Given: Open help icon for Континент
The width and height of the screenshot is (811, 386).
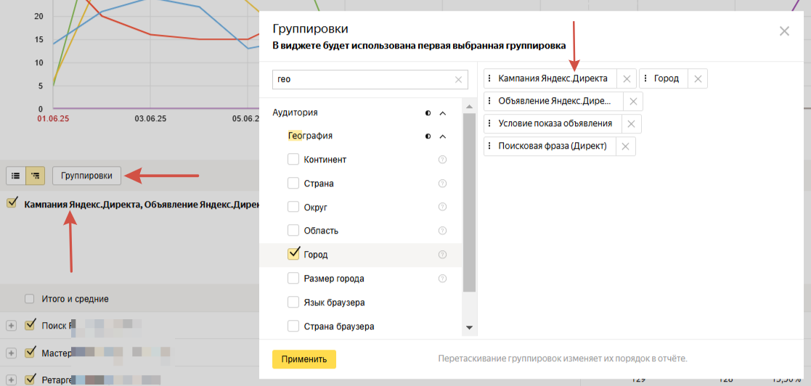Looking at the screenshot, I should tap(442, 160).
